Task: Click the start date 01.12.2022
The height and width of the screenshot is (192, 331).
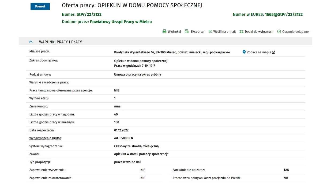Action: click(x=121, y=130)
